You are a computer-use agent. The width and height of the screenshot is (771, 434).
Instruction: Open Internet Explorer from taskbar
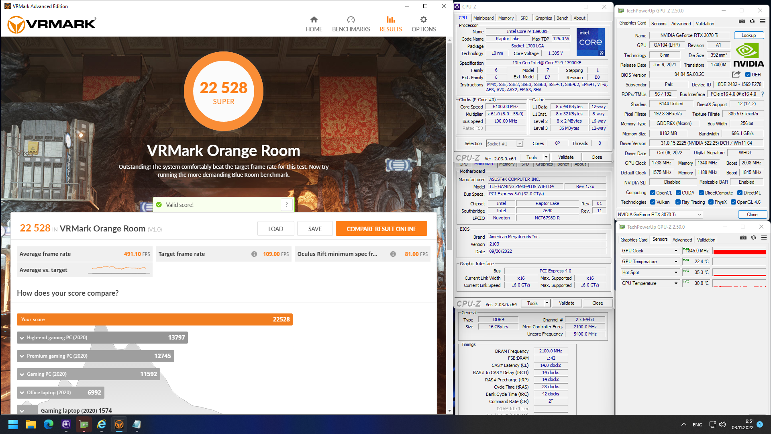(x=102, y=424)
